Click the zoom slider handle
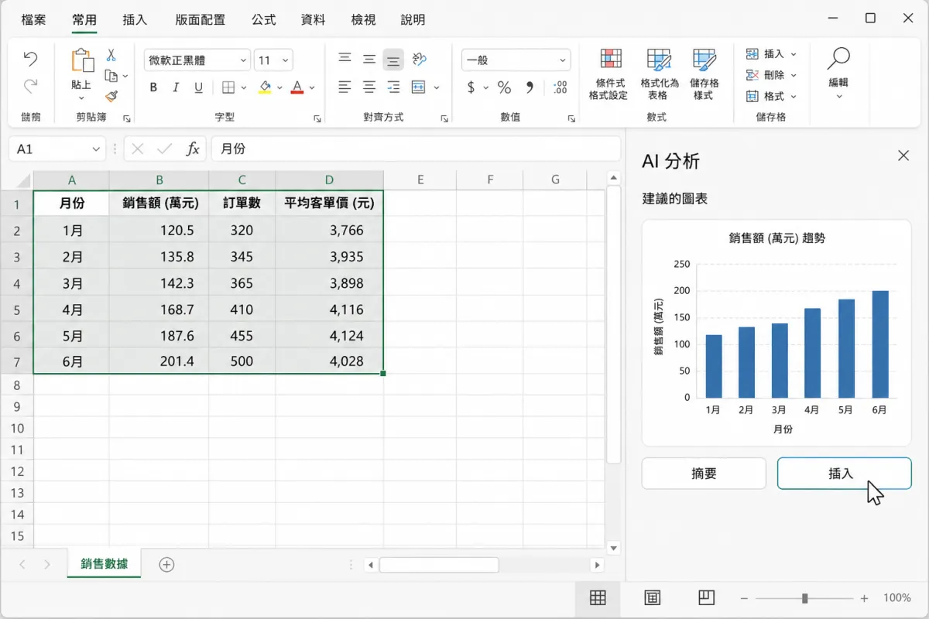 pos(805,598)
